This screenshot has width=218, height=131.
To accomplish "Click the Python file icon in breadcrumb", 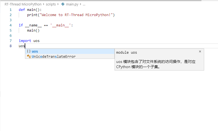I will (63, 4).
